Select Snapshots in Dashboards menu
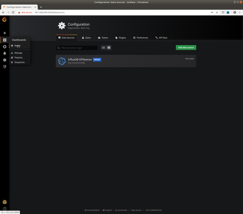 20,62
